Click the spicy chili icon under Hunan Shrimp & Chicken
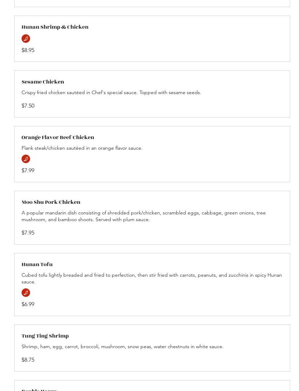 26,39
